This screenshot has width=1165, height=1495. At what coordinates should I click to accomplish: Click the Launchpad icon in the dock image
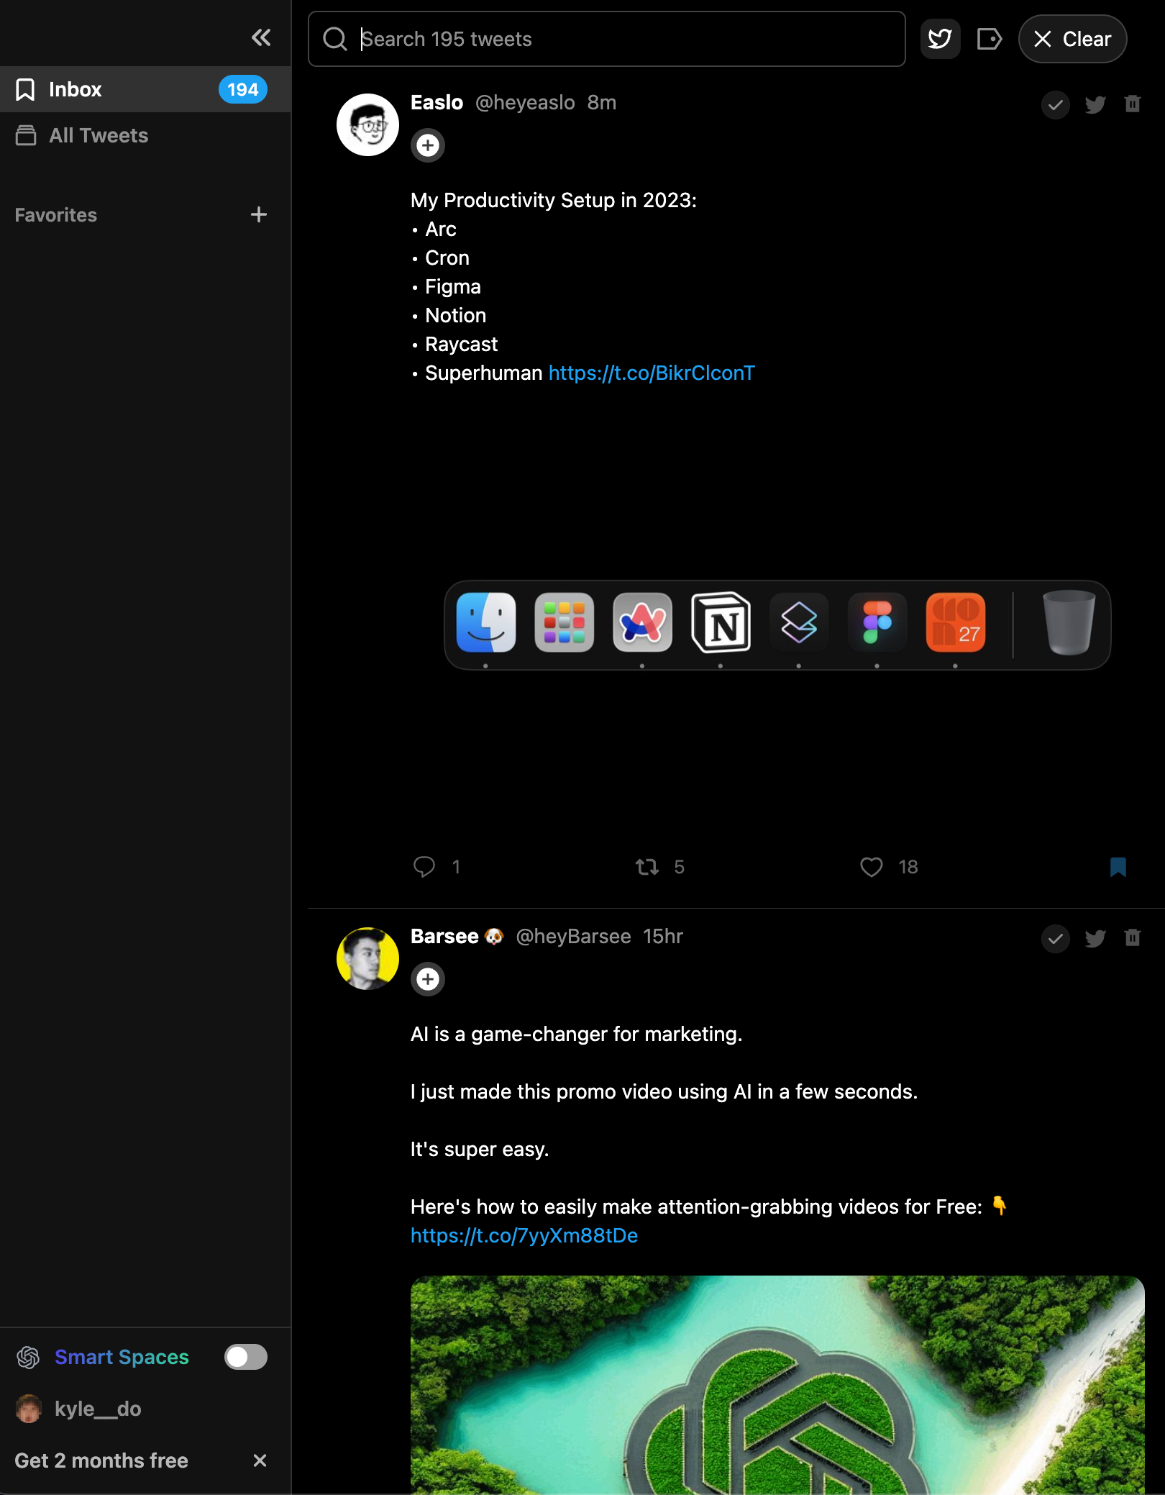[565, 622]
